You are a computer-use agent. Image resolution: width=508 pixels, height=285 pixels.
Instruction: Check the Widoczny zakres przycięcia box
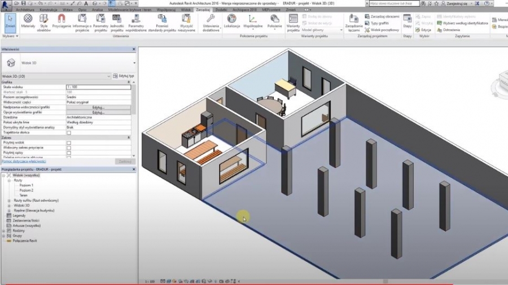point(69,148)
